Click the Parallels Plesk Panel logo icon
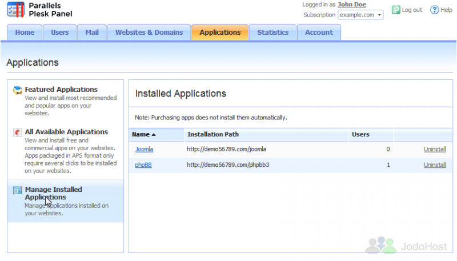Screen dimensions: 457x261 coord(16,10)
